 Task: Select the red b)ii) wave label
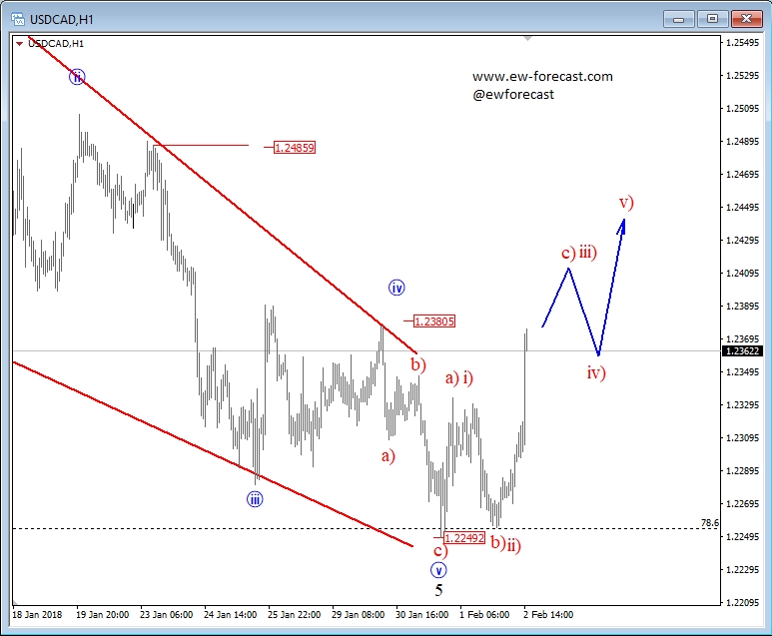click(505, 544)
